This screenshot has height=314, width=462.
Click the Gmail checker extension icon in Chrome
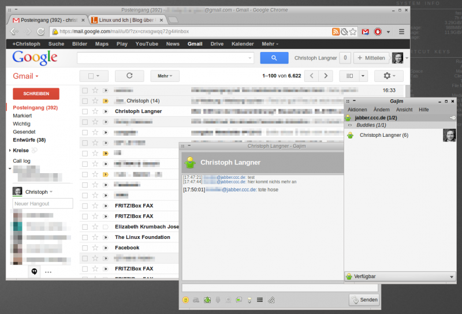(x=366, y=32)
